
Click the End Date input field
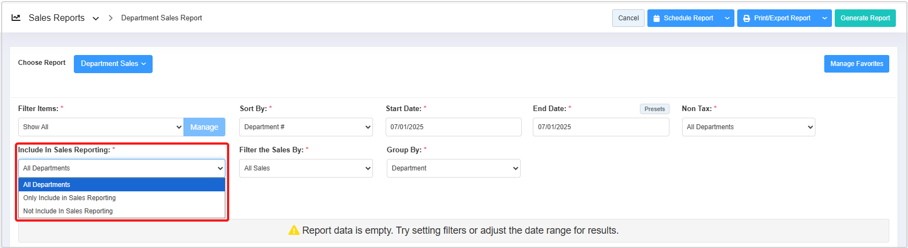click(x=601, y=127)
